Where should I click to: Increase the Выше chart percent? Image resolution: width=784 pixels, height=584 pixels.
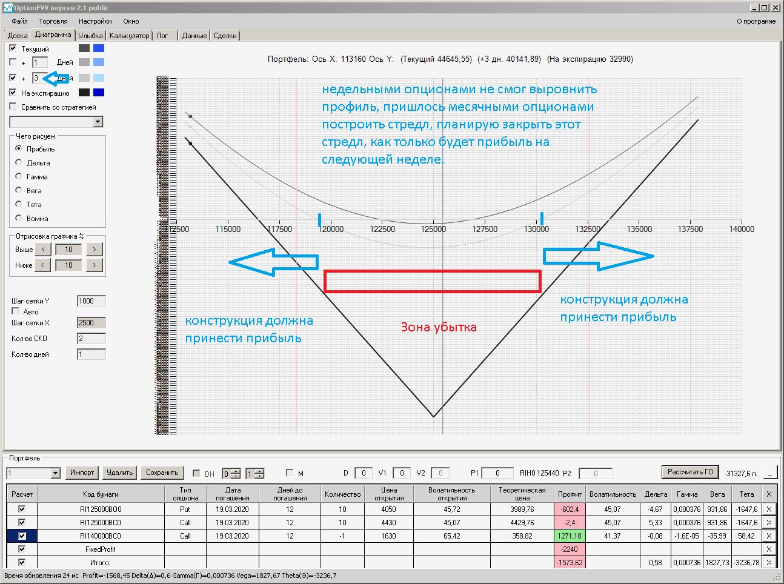[94, 249]
